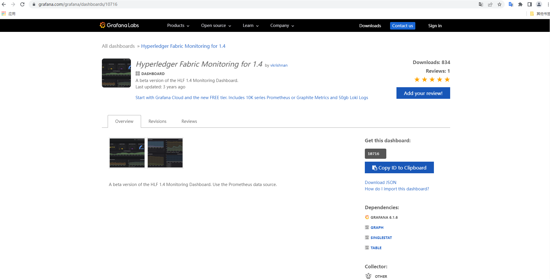Click Download JSON link
This screenshot has width=550, height=279.
pos(381,183)
